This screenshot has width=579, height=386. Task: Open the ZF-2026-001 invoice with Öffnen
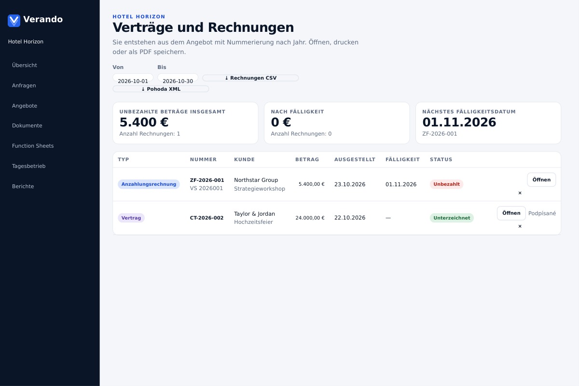coord(541,179)
